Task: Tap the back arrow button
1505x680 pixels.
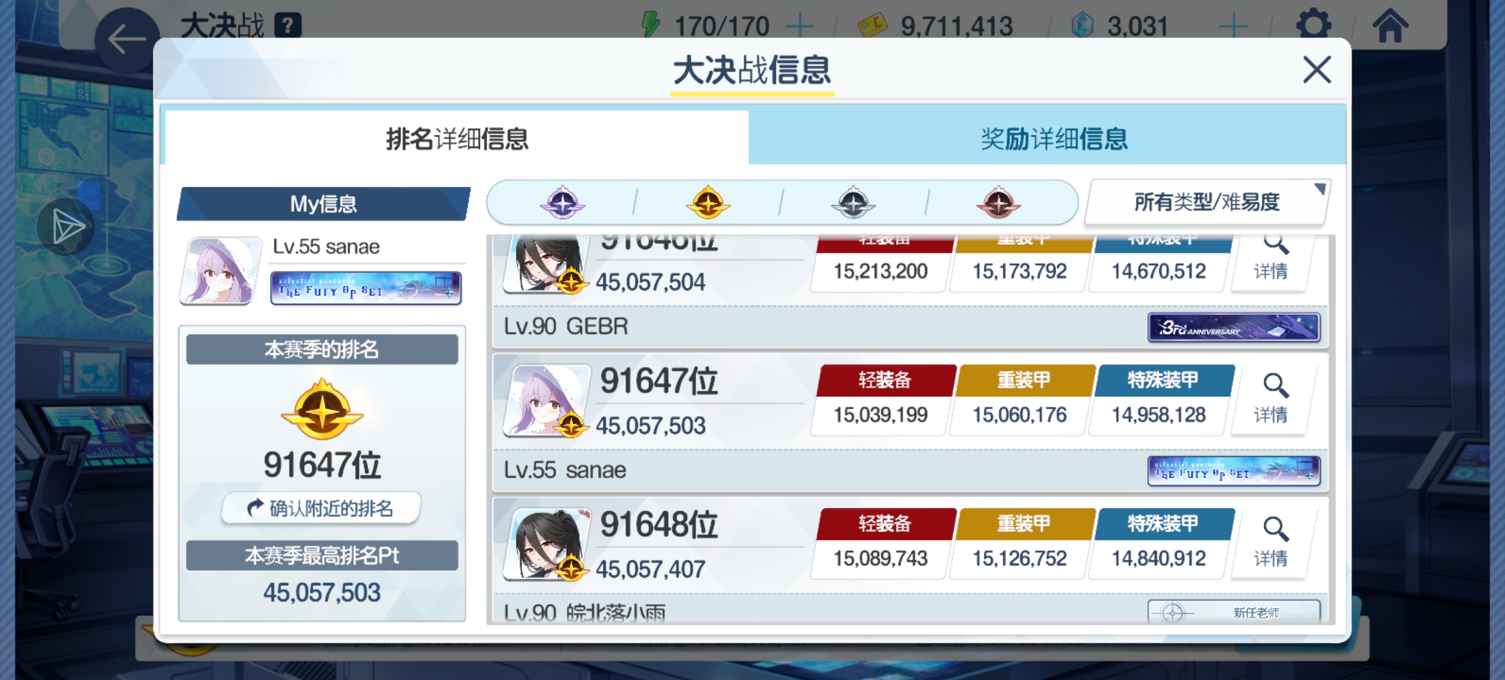Action: [127, 40]
